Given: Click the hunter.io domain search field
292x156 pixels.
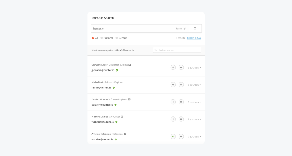Looking at the screenshot, I should 140,29.
